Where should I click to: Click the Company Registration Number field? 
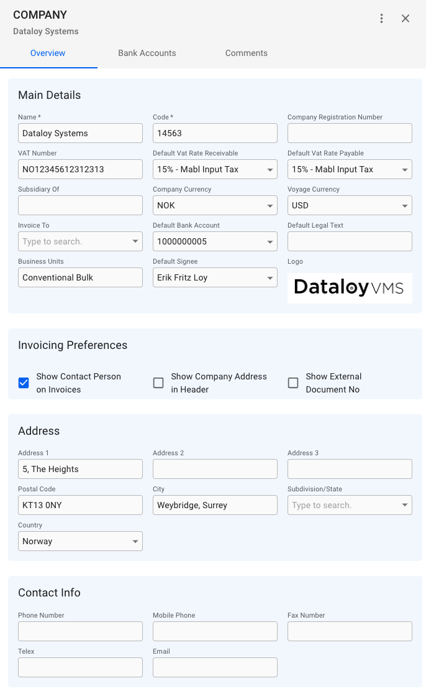click(x=350, y=133)
